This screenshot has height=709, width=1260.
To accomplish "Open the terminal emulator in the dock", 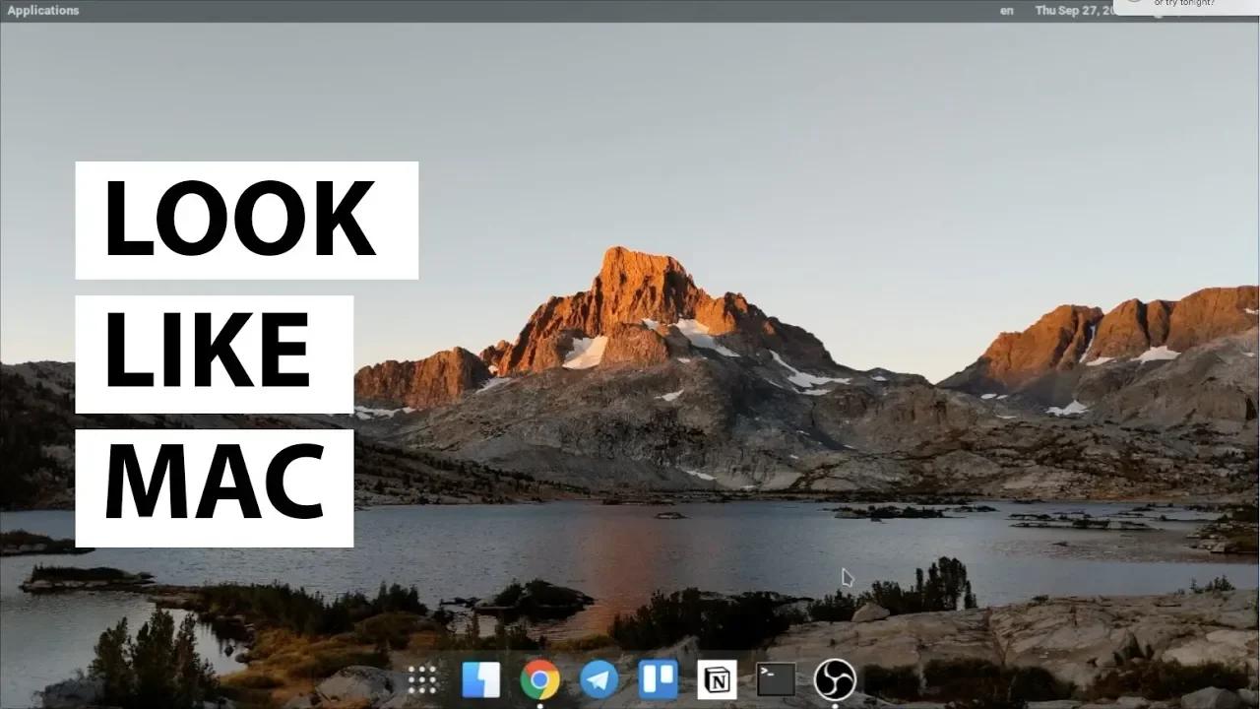I will click(x=775, y=678).
